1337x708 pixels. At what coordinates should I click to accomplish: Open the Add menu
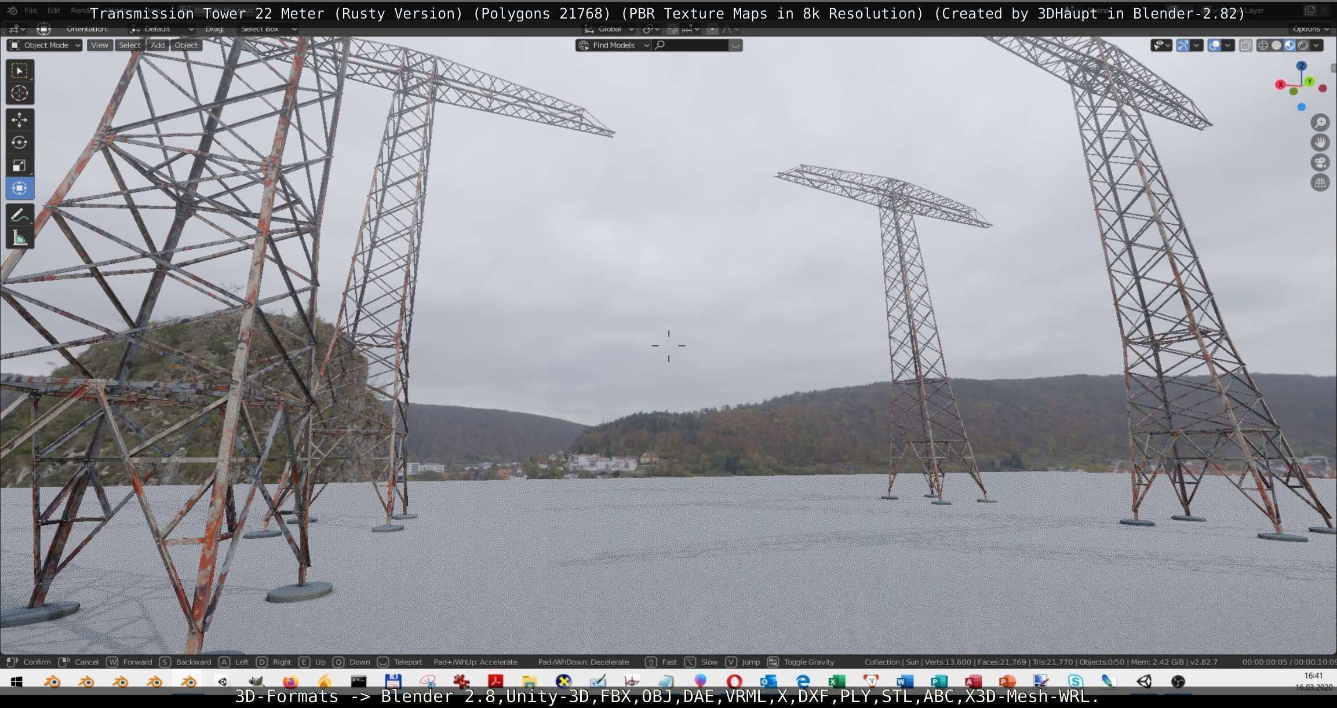158,45
